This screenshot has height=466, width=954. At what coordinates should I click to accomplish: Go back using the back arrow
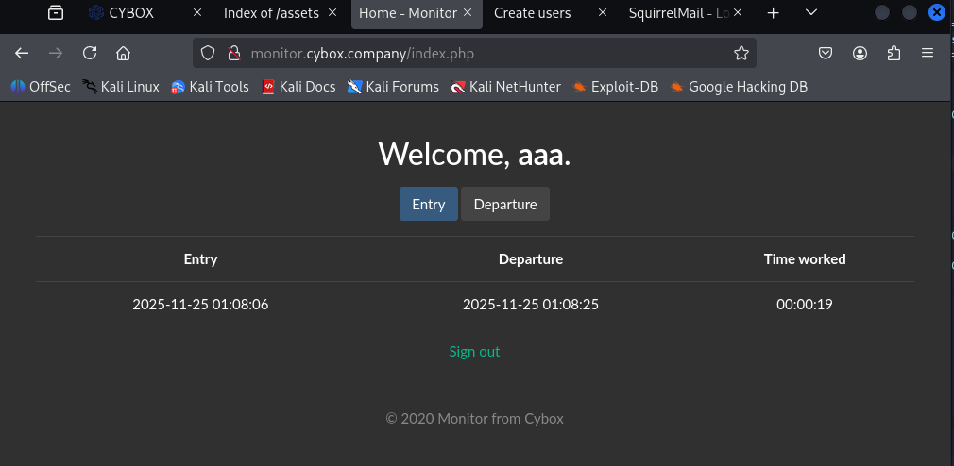pos(22,54)
